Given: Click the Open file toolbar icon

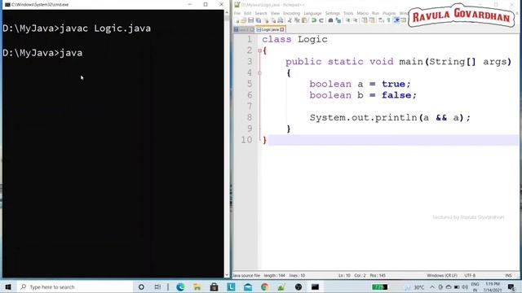Looking at the screenshot, I should click(x=244, y=20).
